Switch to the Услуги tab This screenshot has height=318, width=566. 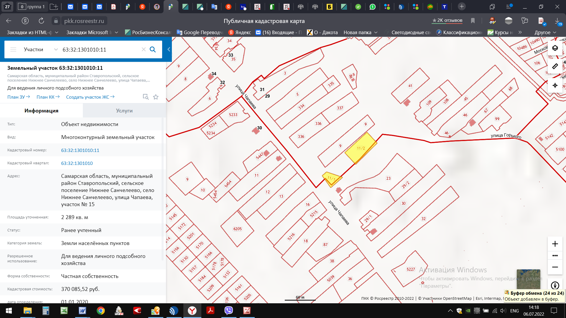point(124,111)
